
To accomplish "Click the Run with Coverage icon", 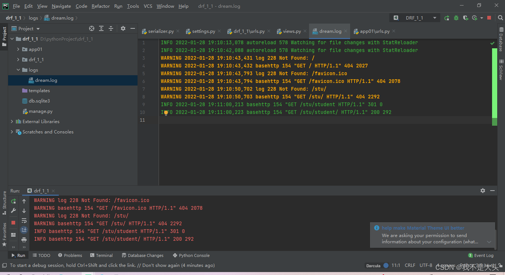I will coord(465,18).
